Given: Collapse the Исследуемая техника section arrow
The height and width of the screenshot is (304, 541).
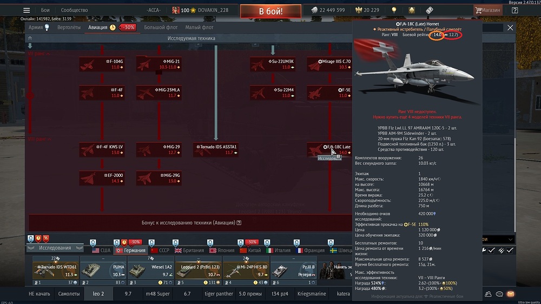Looking at the screenshot, I should coord(30,38).
